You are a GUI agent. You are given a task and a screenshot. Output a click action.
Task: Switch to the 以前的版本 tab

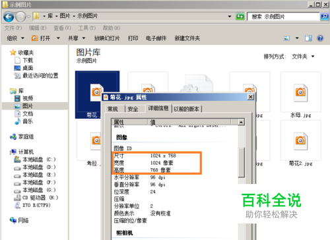[x=187, y=109]
